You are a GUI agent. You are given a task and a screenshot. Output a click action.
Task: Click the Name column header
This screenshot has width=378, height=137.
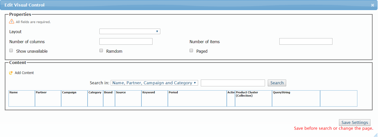[14, 92]
